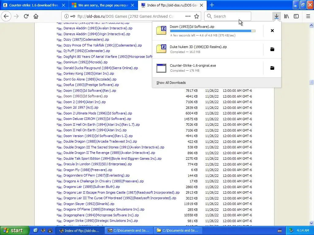This screenshot has width=314, height=235.
Task: Click the 14575 KB size cell
Action: point(191,119)
